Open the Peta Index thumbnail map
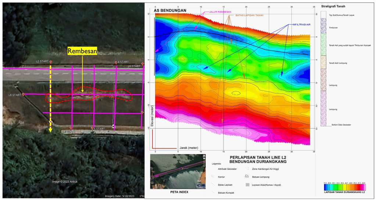 (177, 171)
